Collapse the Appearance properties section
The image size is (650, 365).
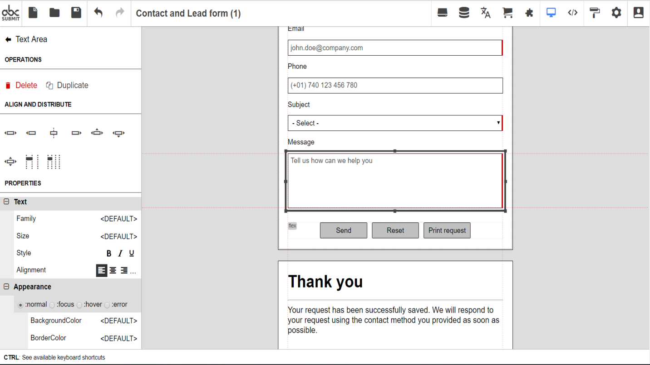[6, 287]
